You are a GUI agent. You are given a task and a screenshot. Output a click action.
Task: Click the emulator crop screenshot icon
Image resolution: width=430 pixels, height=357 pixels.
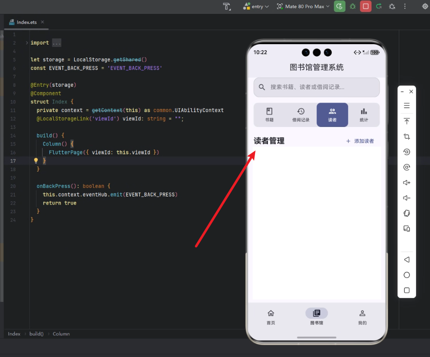(407, 137)
